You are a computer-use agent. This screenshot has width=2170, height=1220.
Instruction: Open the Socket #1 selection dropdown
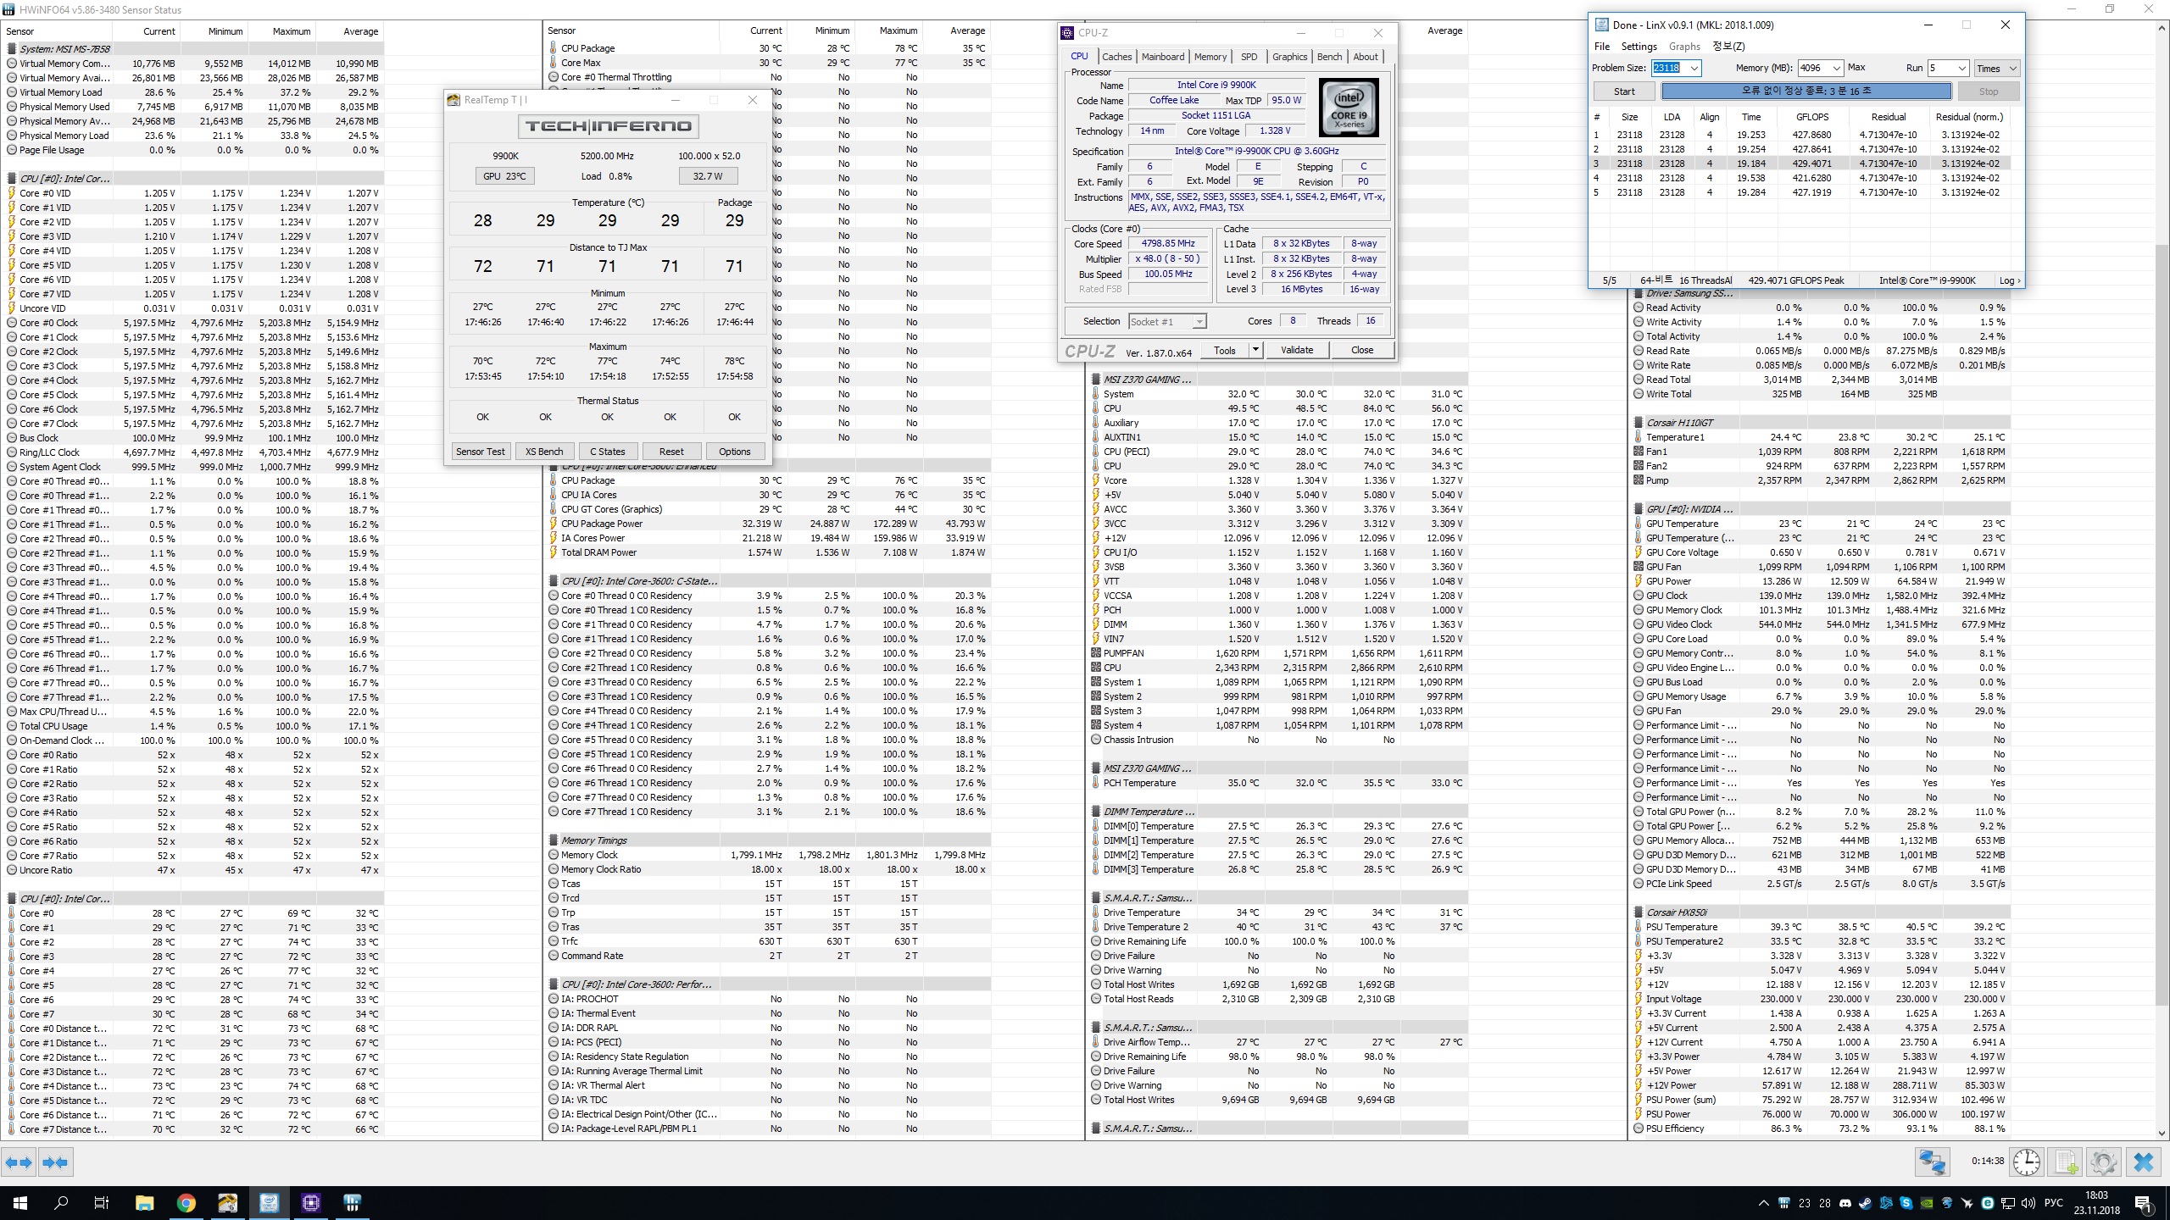(x=1199, y=322)
